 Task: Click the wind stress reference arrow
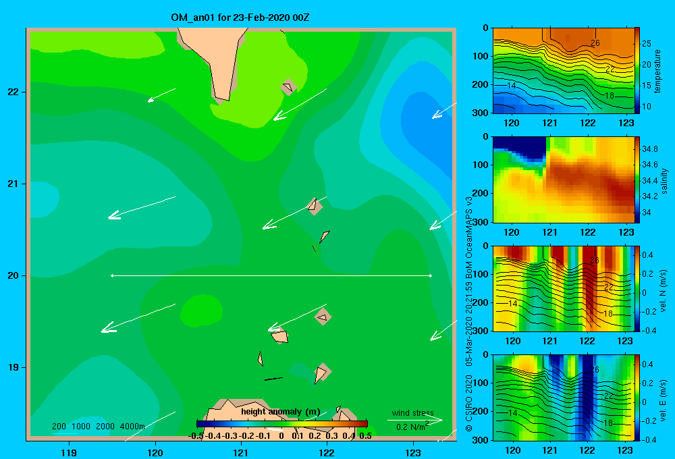click(415, 420)
